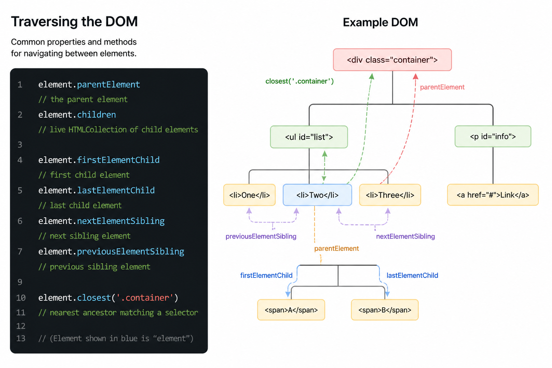Click the previousElementSibling diagram label

tap(261, 236)
